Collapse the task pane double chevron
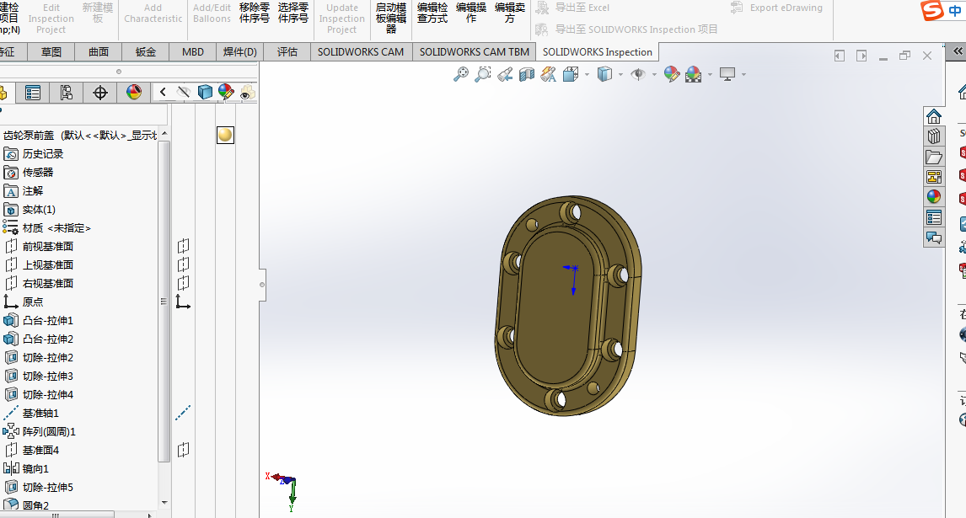The image size is (966, 518). click(x=958, y=51)
